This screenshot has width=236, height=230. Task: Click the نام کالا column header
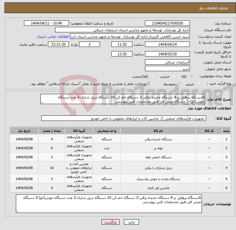(x=158, y=131)
